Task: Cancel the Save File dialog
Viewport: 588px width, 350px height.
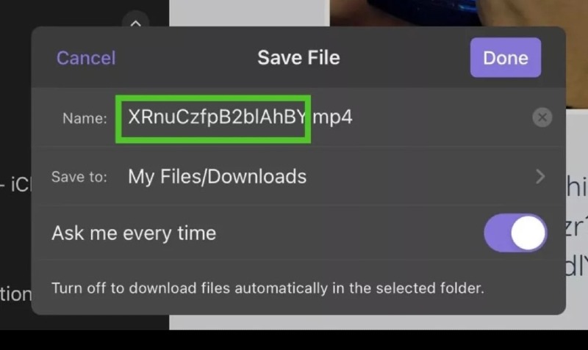Action: click(x=86, y=58)
